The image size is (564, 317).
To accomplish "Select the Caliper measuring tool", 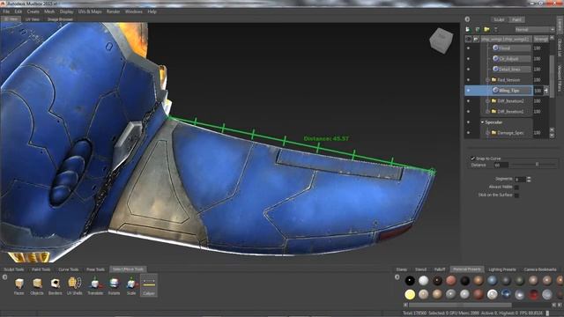I will click(x=149, y=285).
